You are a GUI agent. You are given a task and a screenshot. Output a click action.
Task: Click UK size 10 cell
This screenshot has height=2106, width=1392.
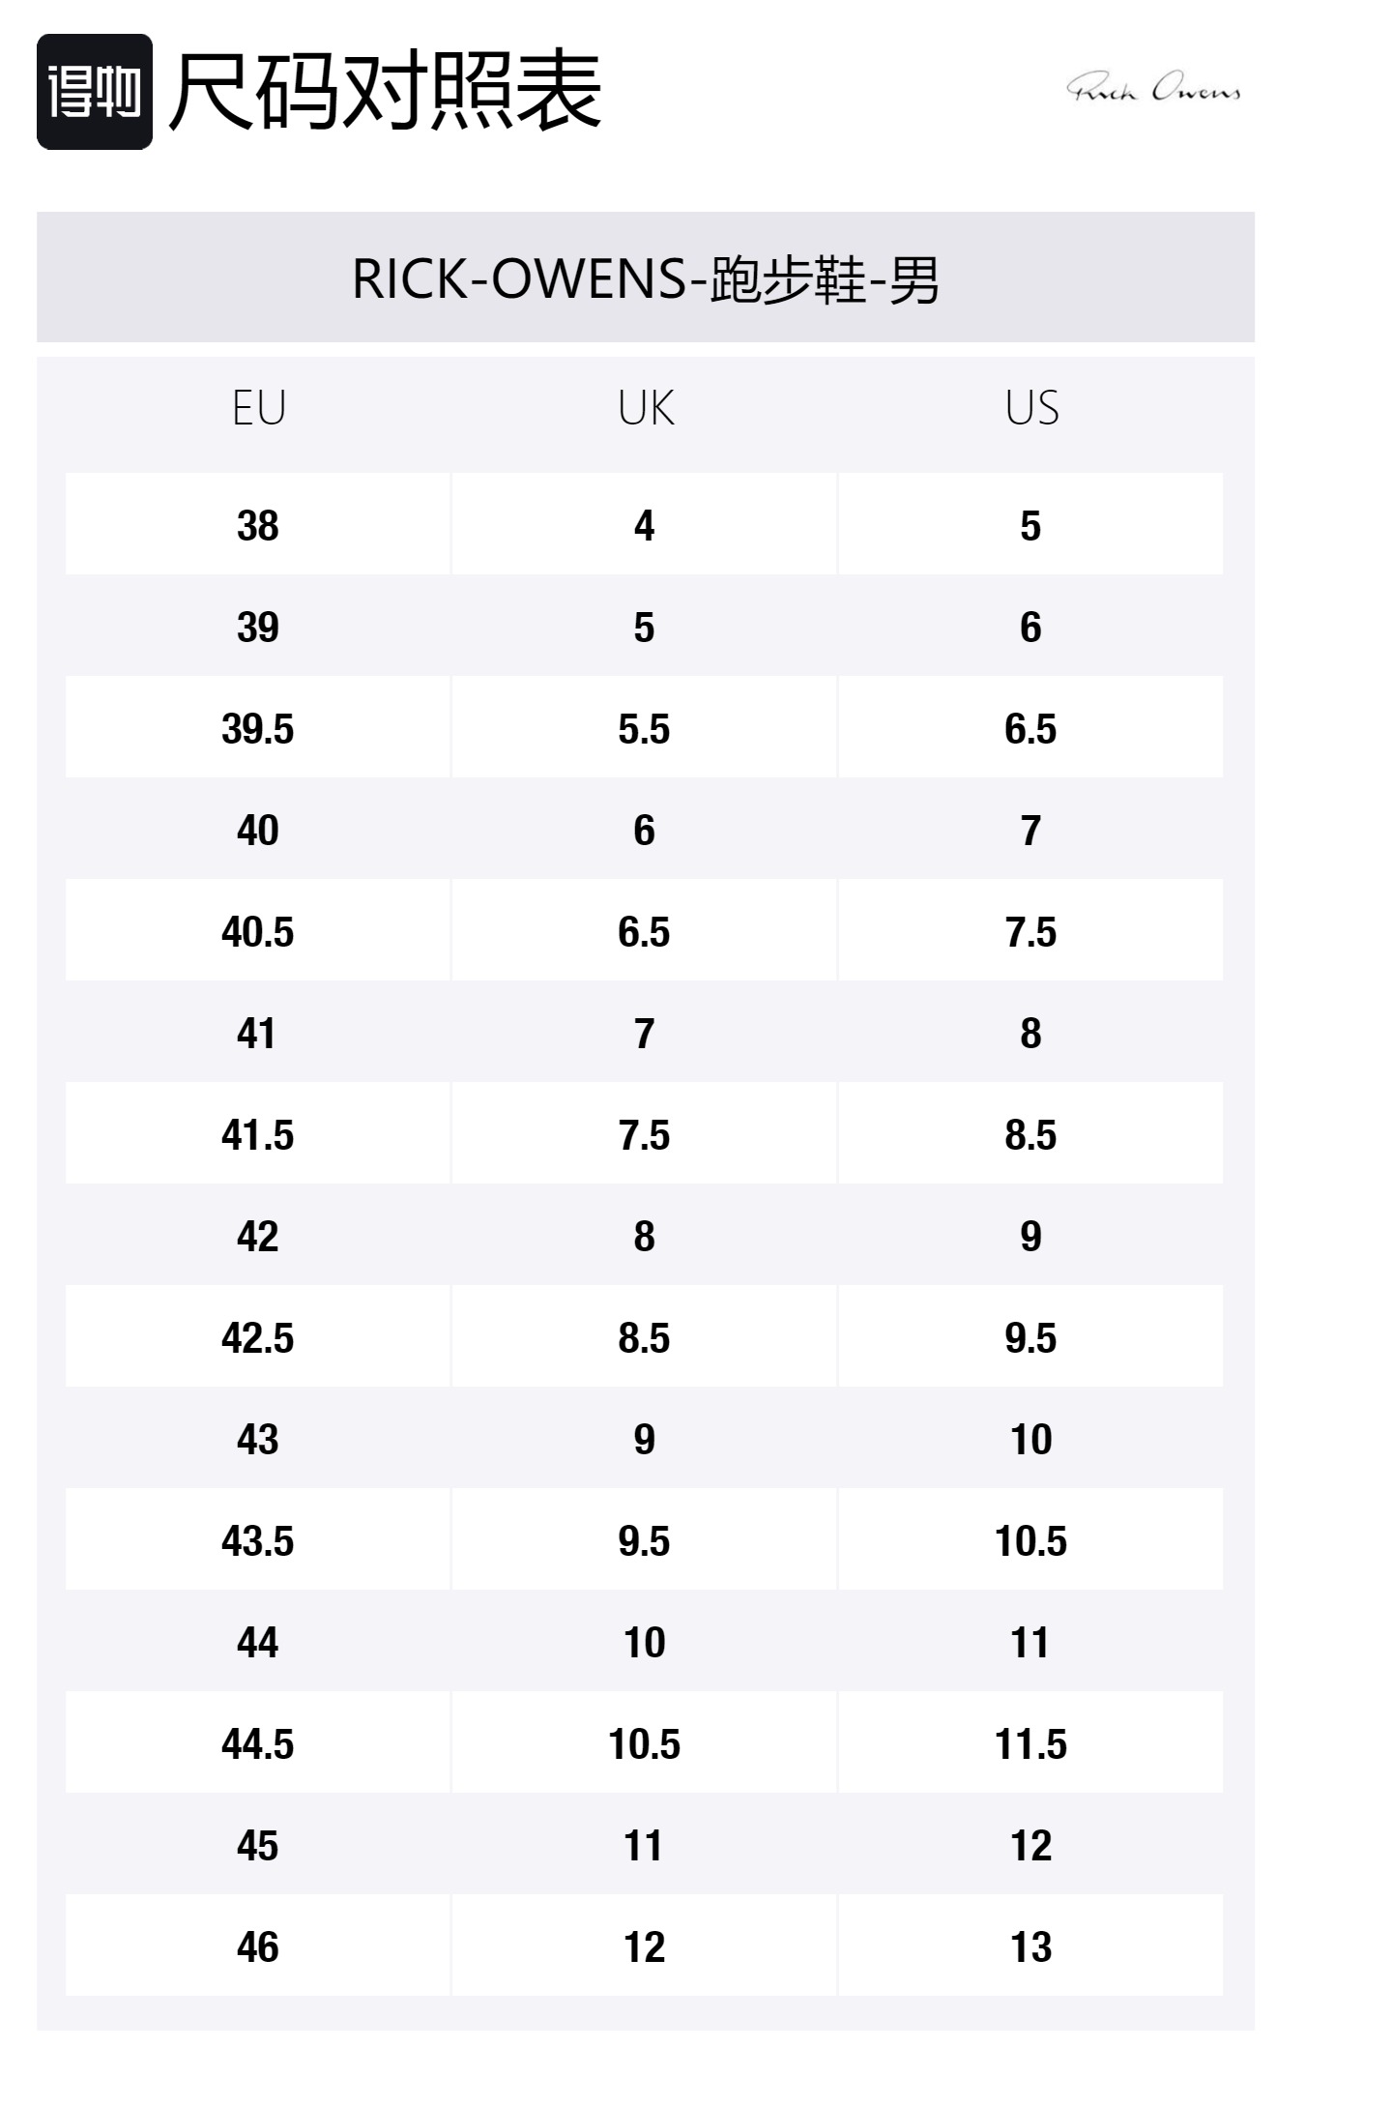click(x=645, y=1642)
